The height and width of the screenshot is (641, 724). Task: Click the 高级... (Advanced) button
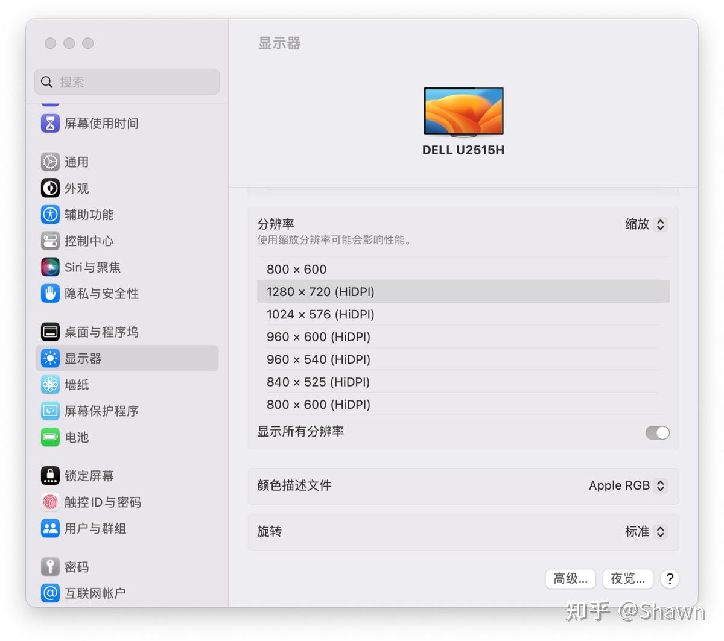(x=570, y=578)
